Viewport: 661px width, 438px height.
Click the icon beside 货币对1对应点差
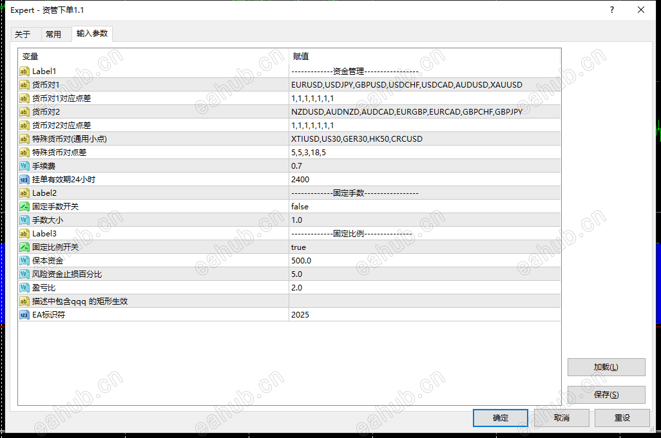(x=24, y=98)
